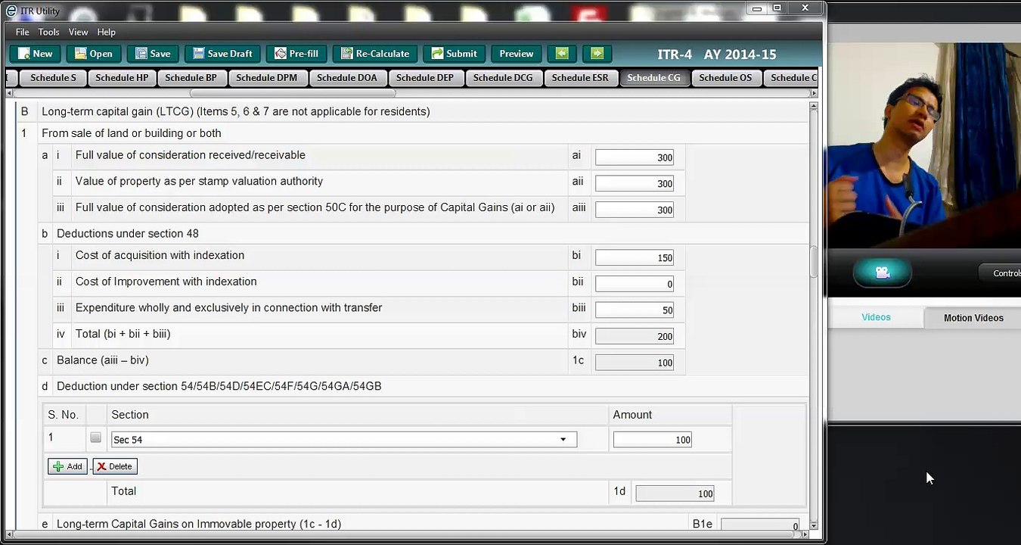
Task: Switch to Schedule ESR tab
Action: [580, 78]
